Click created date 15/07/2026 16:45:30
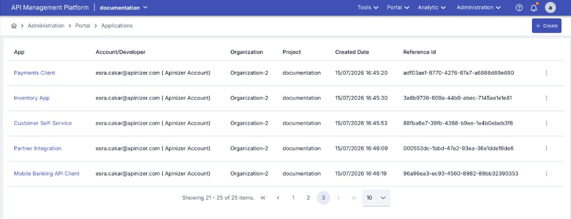Screen dimensions: 571x219 361,98
